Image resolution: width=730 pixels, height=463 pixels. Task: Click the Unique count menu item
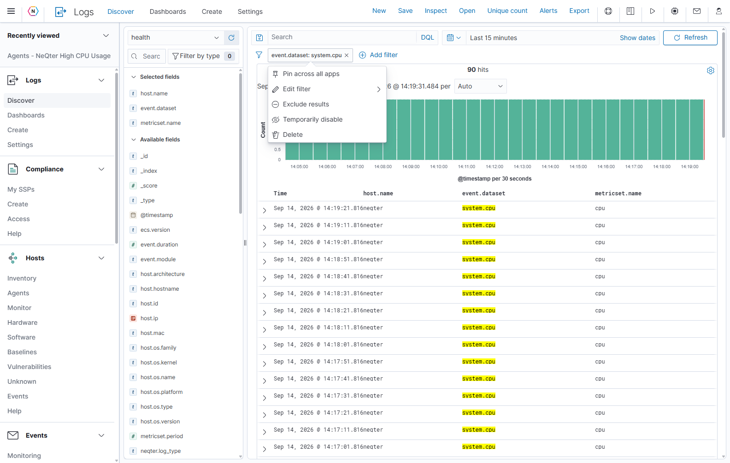coord(507,11)
